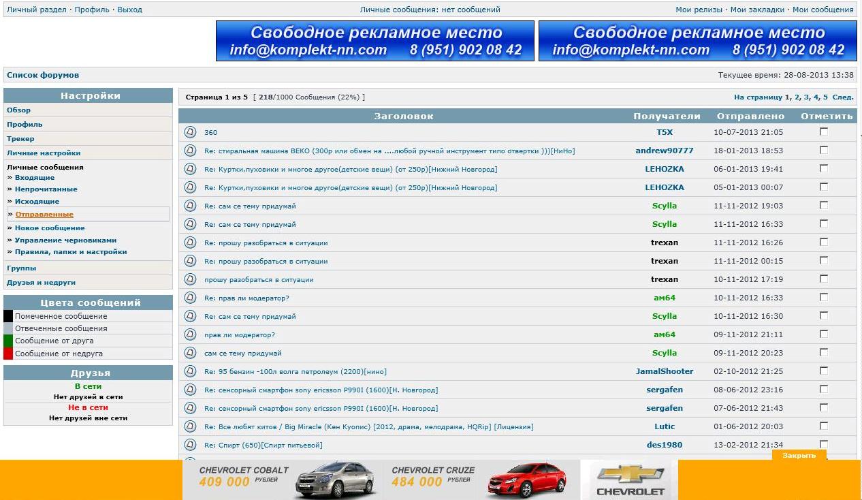Click the green "Сообщение от друга" color swatch
The height and width of the screenshot is (500, 862).
click(8, 341)
